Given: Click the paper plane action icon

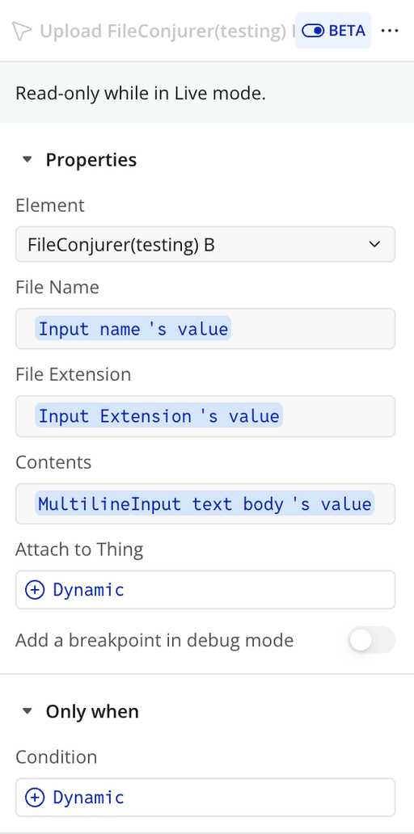Looking at the screenshot, I should coord(22,32).
